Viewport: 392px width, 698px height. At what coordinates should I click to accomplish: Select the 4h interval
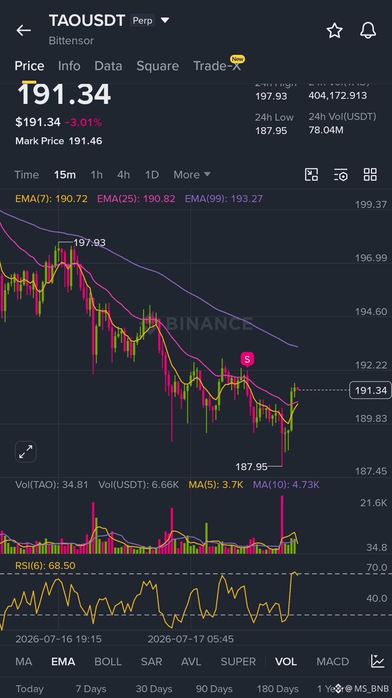(x=123, y=175)
